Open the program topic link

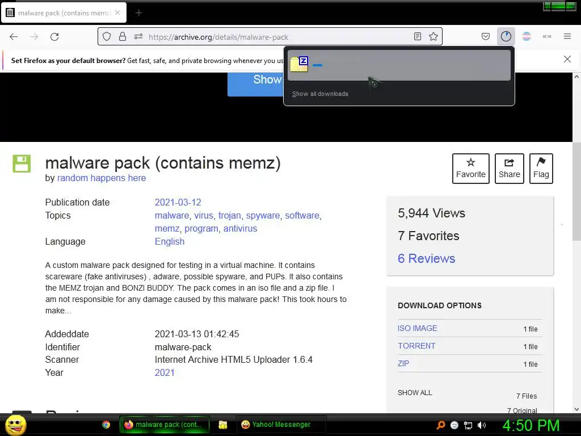201,228
